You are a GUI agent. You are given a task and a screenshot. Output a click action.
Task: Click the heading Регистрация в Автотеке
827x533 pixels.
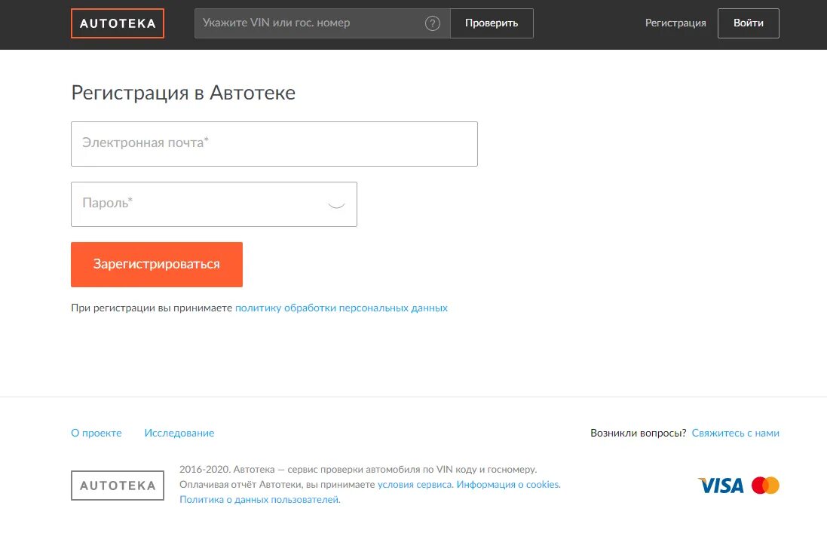pyautogui.click(x=183, y=93)
